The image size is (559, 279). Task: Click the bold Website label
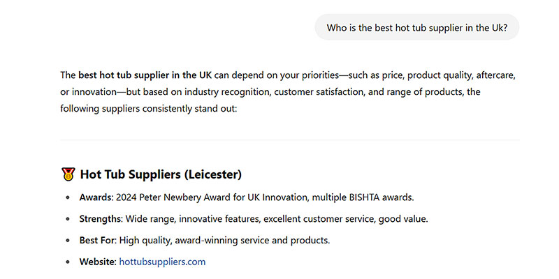tap(98, 262)
